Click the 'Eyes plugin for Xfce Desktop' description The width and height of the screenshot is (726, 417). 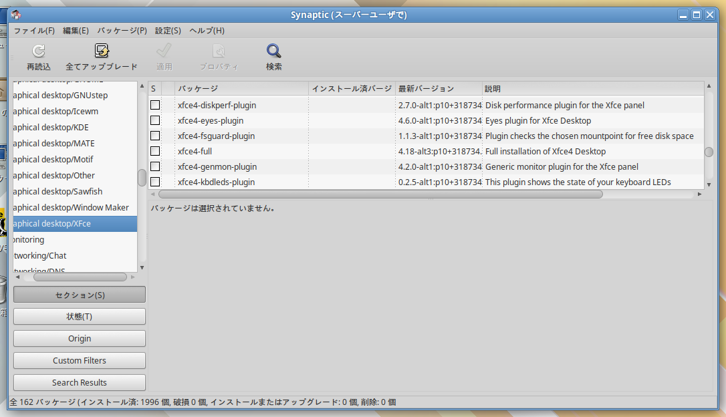point(538,120)
